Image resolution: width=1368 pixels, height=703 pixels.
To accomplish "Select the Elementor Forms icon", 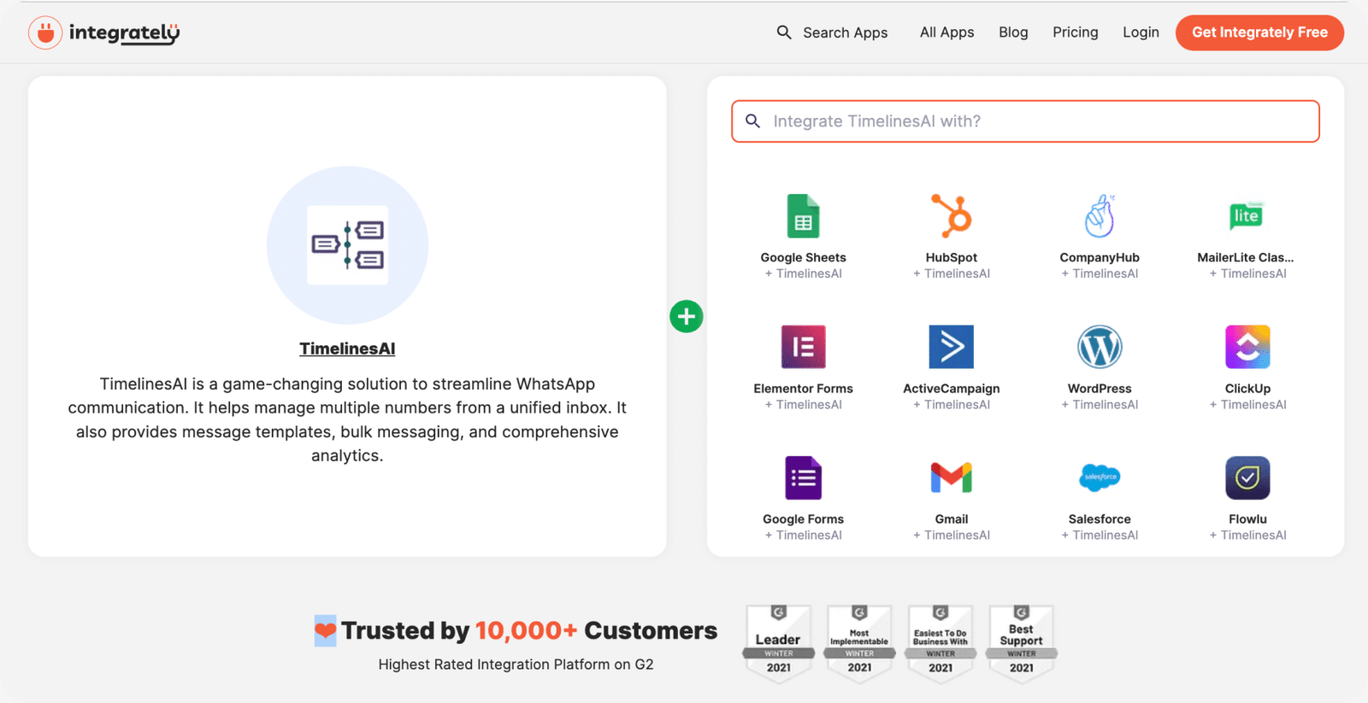I will 803,347.
